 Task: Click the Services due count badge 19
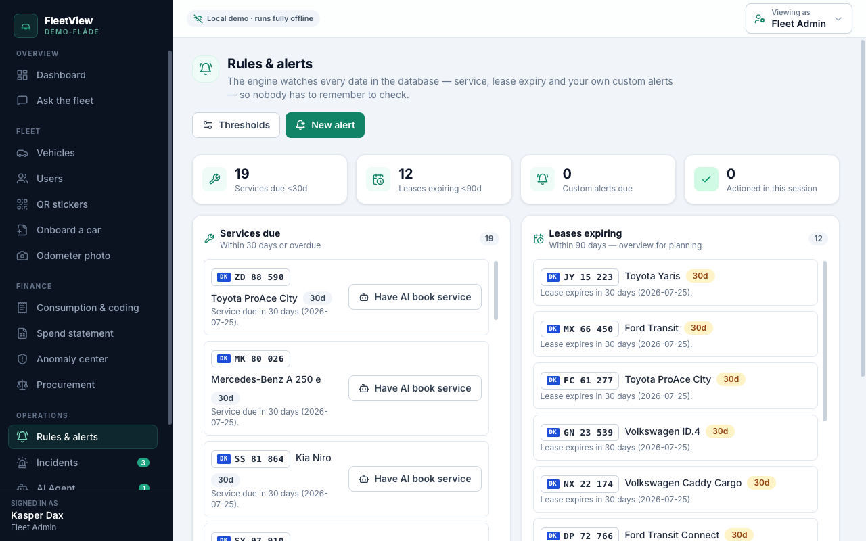[489, 239]
